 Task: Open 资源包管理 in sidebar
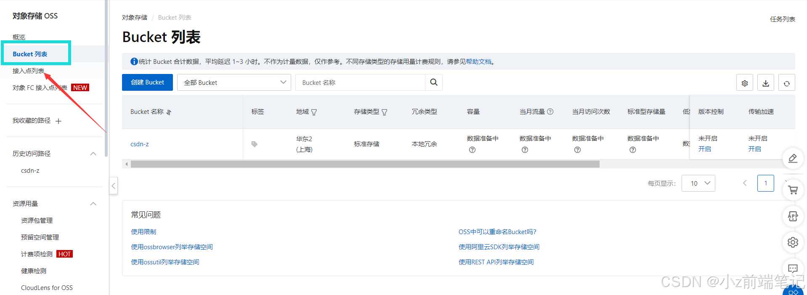37,221
